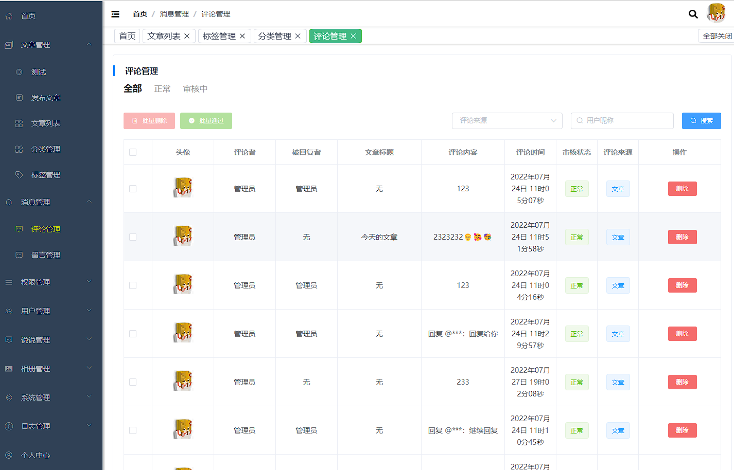
Task: Click the blue 搜索 button
Action: (701, 121)
